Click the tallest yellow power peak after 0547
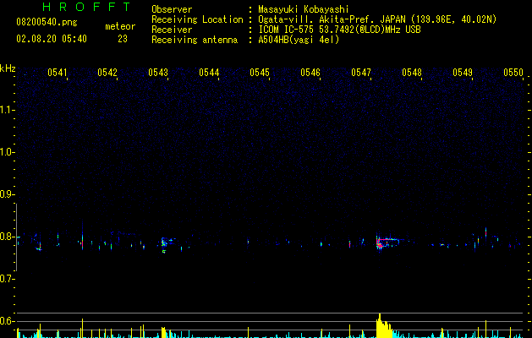Viewport: 532px width, 338px height. pyautogui.click(x=380, y=325)
